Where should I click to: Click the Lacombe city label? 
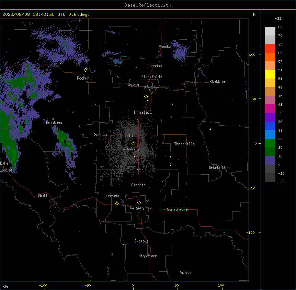pyautogui.click(x=155, y=66)
